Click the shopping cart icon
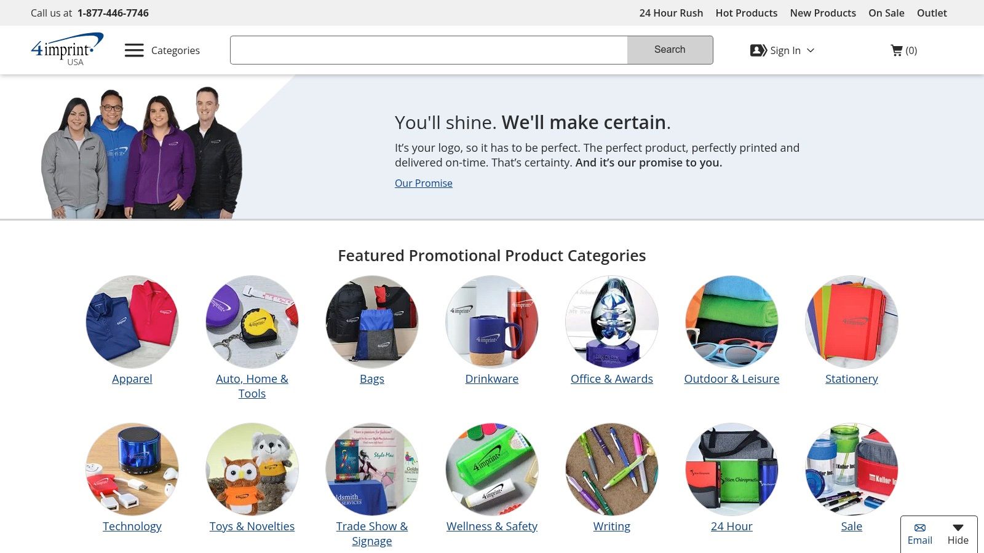 [x=897, y=50]
